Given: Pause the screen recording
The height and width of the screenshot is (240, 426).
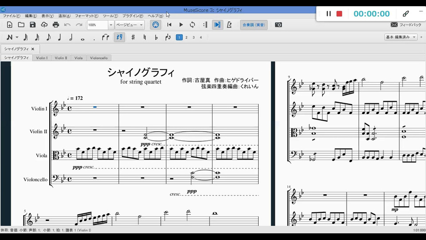Looking at the screenshot, I should [328, 14].
